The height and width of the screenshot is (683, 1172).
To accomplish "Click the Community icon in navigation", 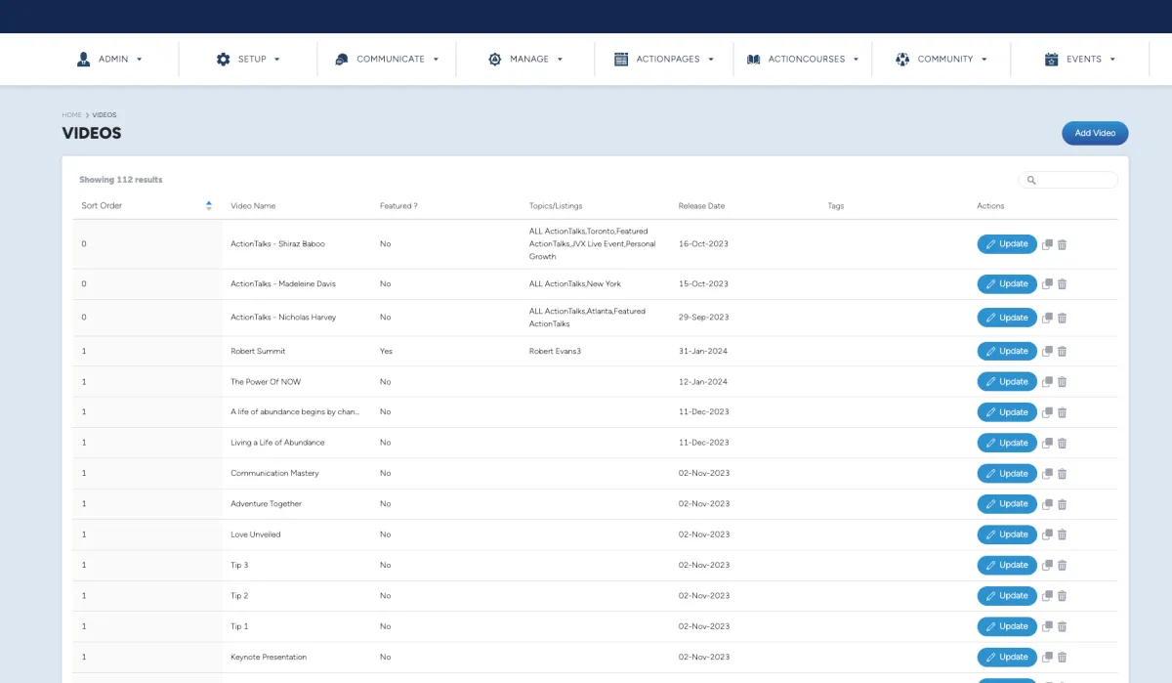I will (902, 60).
